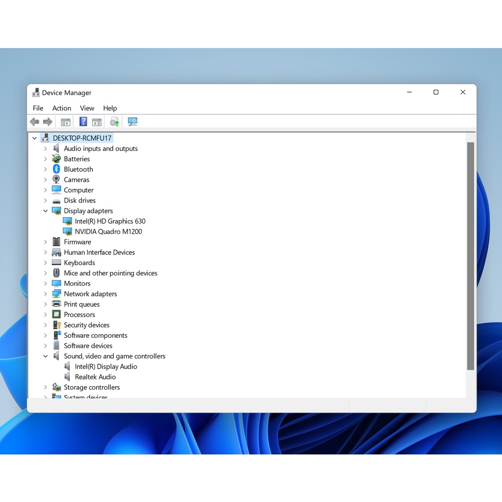
Task: Open Help via the blue question mark icon
Action: pos(83,122)
